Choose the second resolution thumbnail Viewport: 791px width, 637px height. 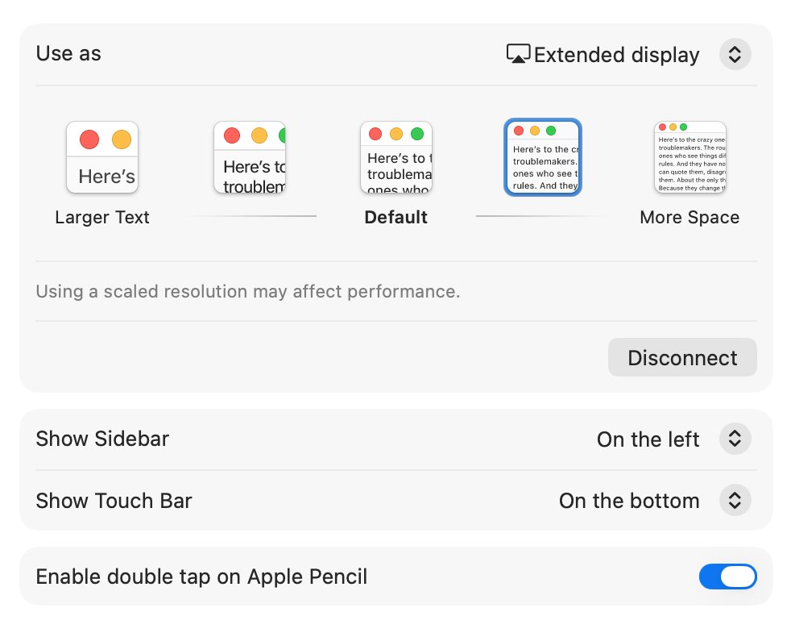tap(250, 157)
